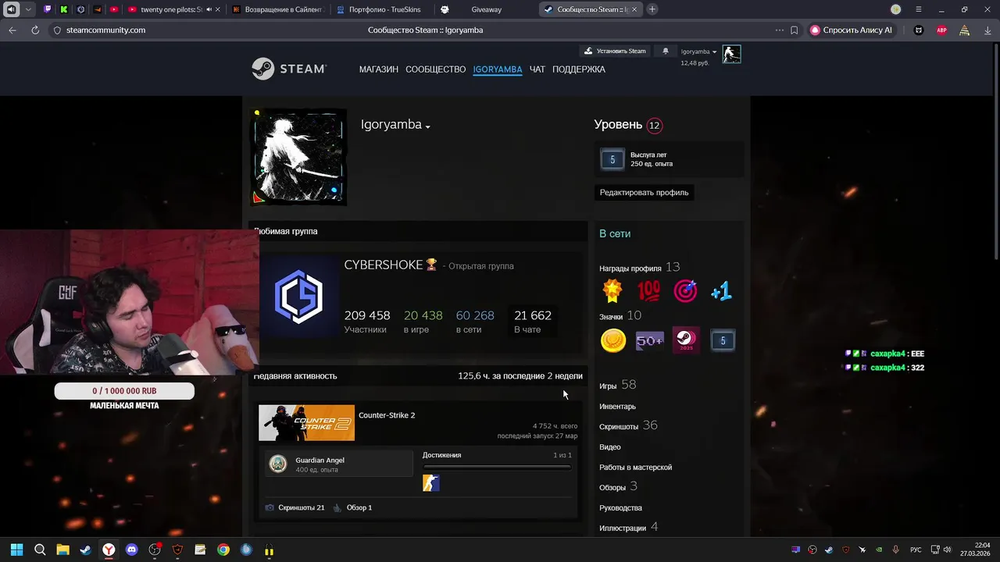Open the ABP adblock extension icon
Image resolution: width=1000 pixels, height=562 pixels.
942,30
